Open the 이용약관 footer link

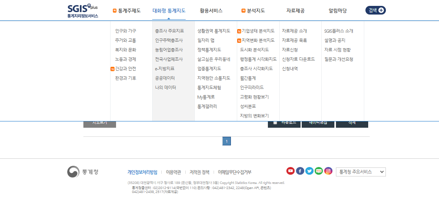coord(173,172)
